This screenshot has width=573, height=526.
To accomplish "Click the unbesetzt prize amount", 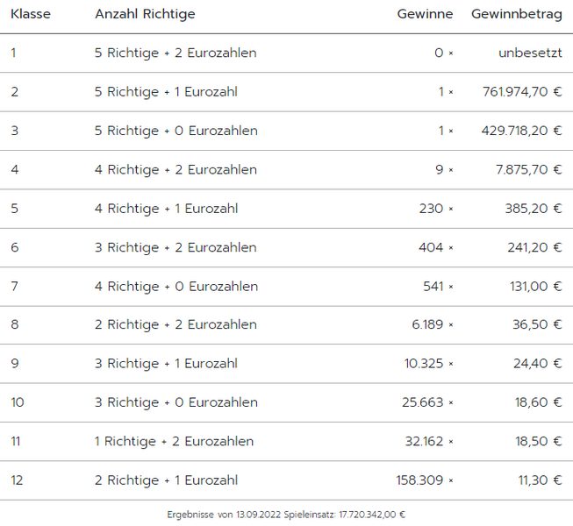I will (x=530, y=53).
